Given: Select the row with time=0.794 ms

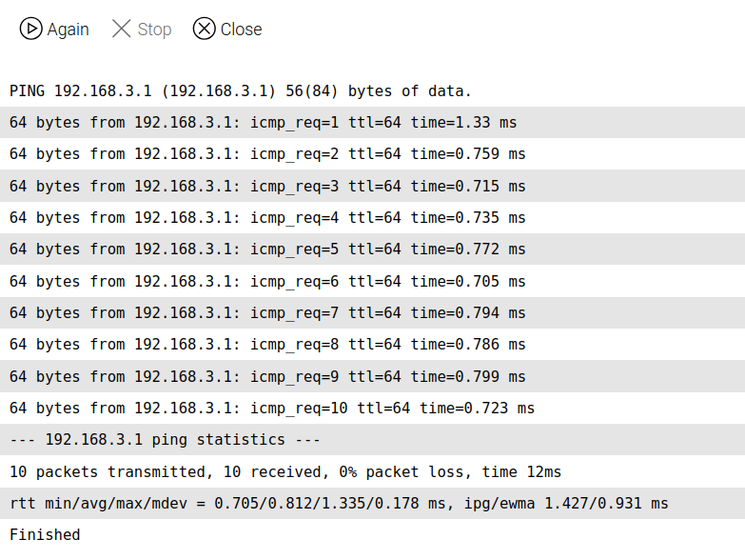Looking at the screenshot, I should click(x=267, y=312).
